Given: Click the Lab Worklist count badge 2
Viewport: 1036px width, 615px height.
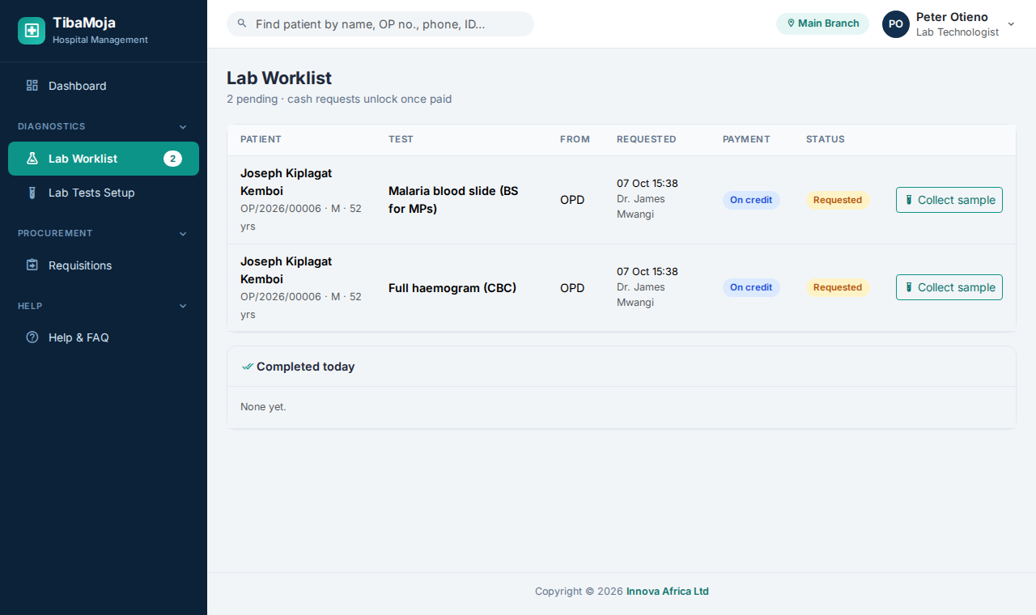Looking at the screenshot, I should click(172, 159).
